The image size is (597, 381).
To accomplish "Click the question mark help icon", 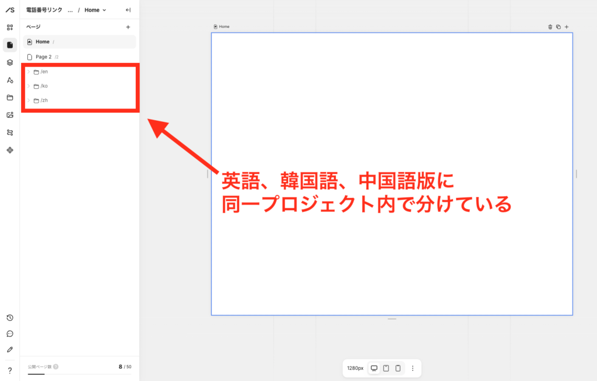I will [10, 370].
